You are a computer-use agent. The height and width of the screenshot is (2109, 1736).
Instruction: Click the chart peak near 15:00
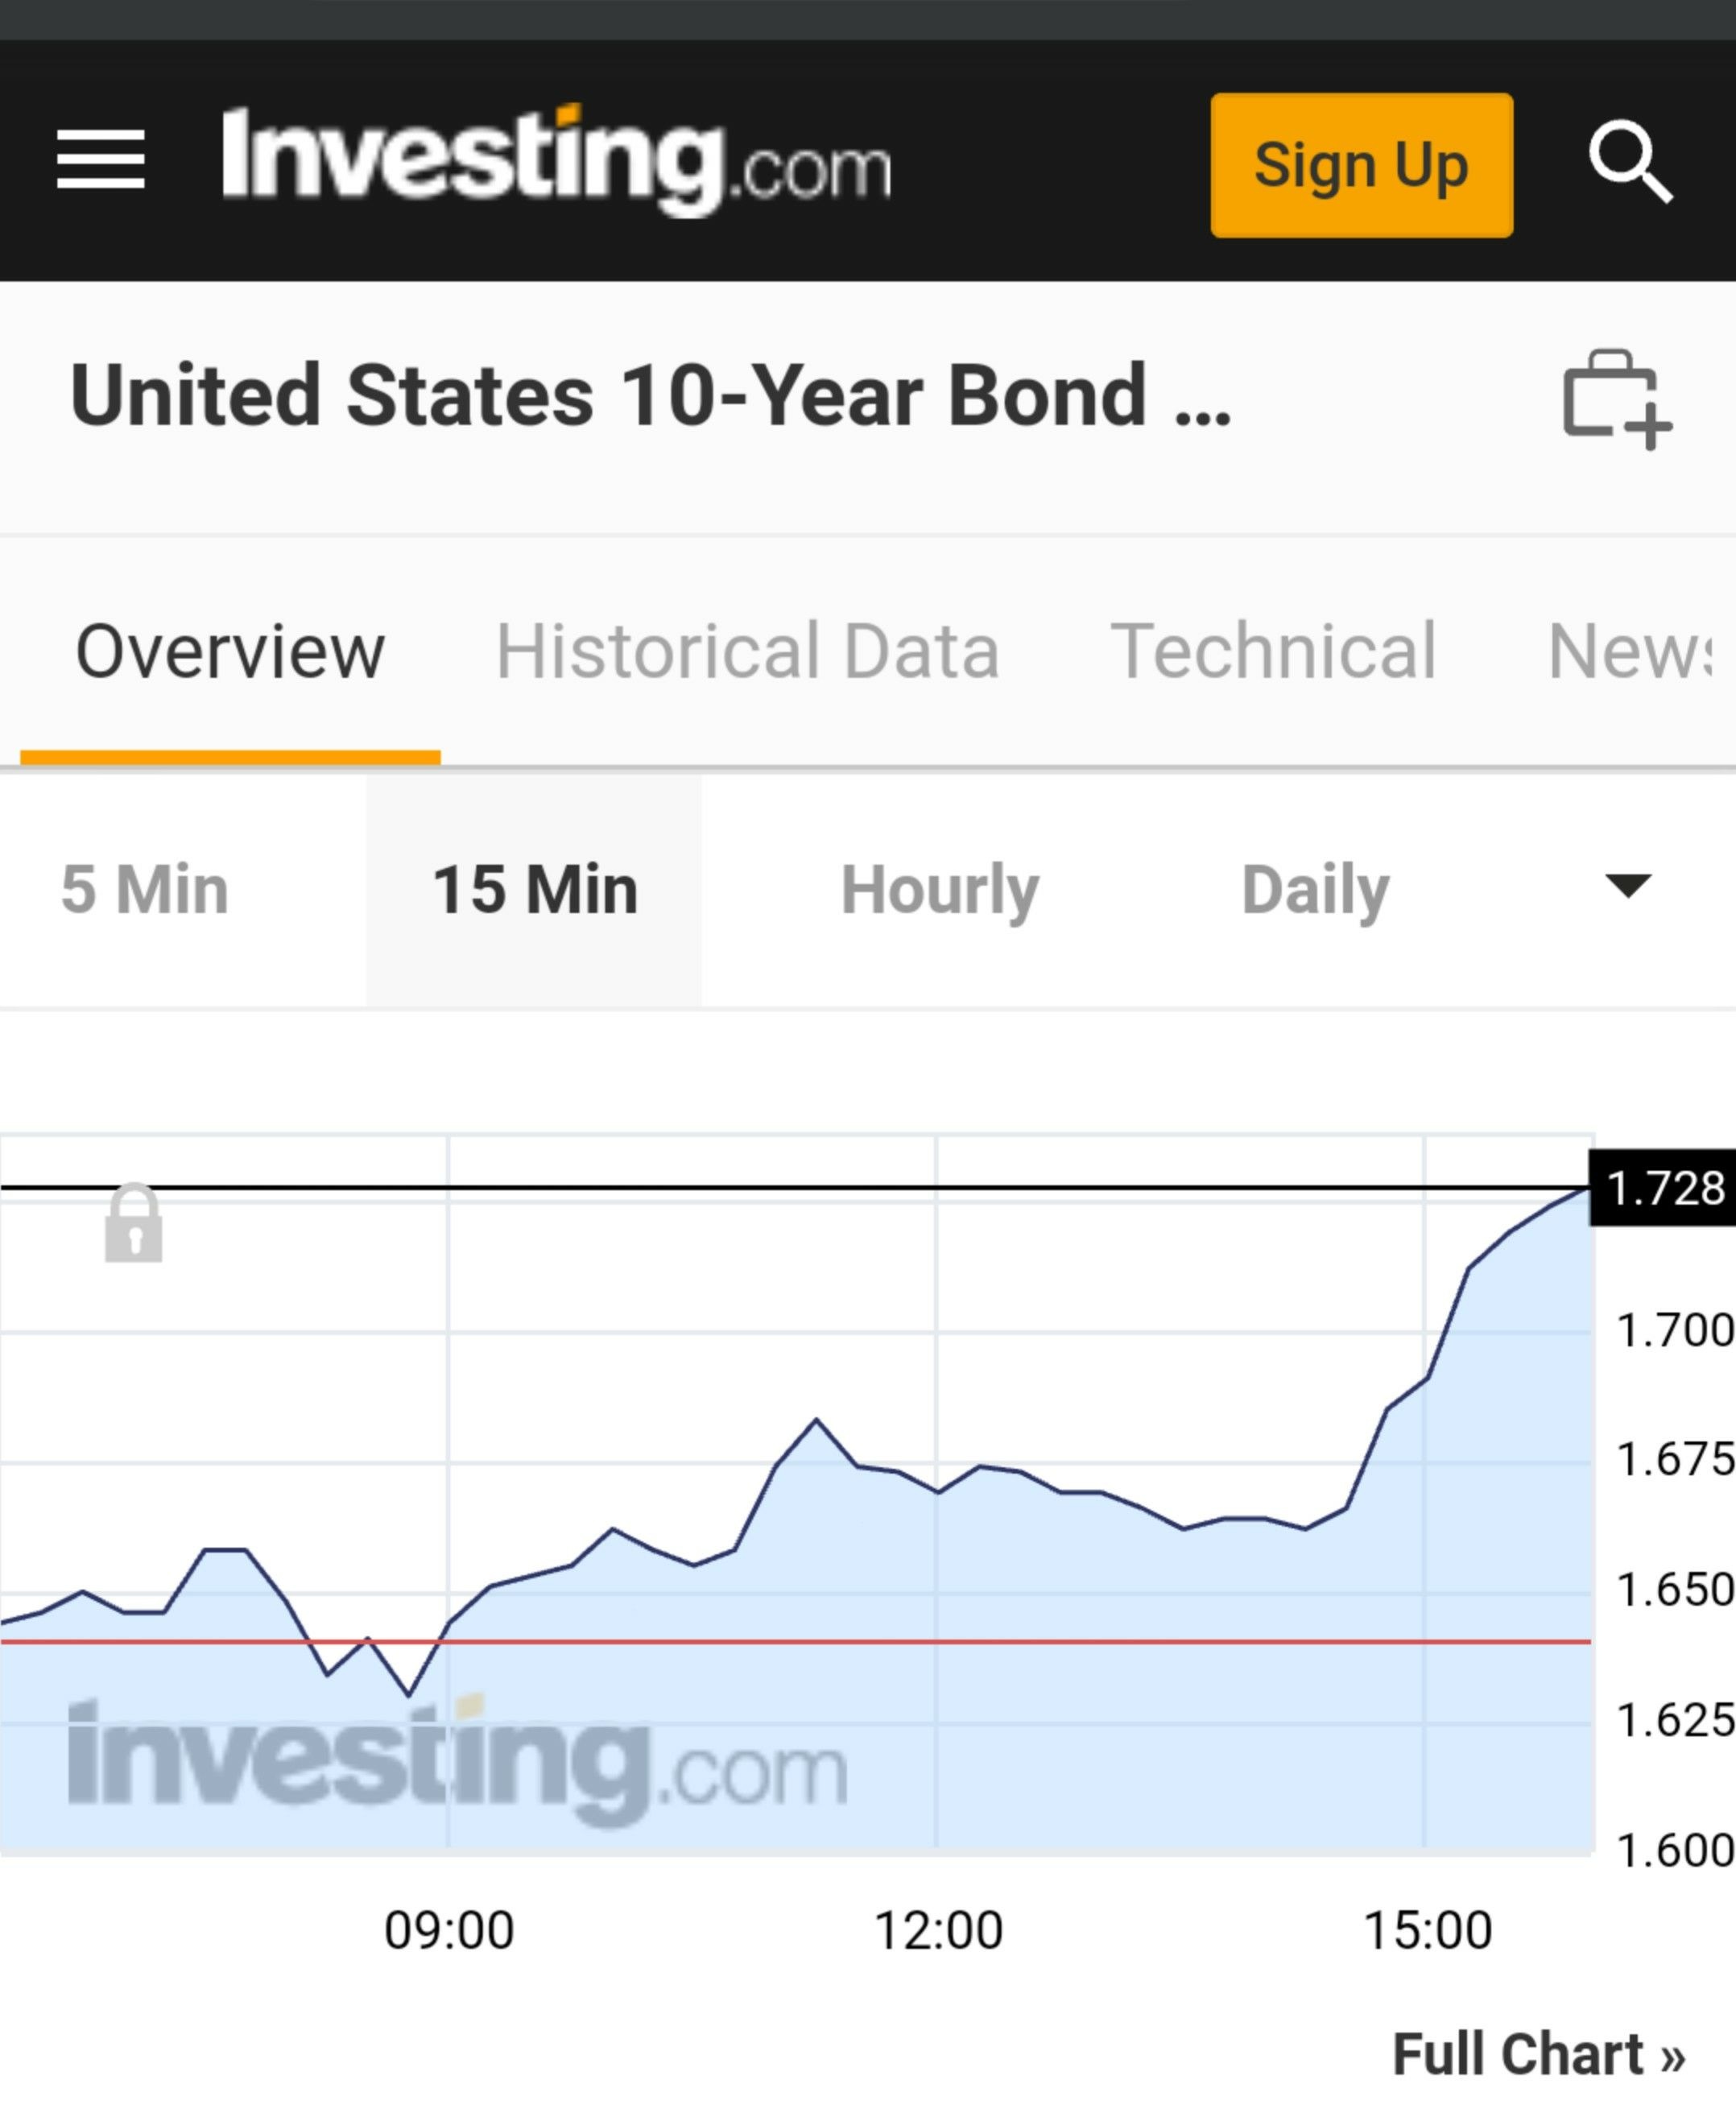click(1587, 1189)
